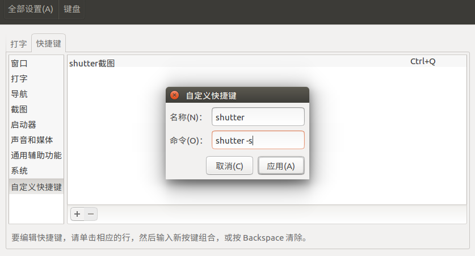Select 窗口 category in sidebar
475x256 pixels.
(x=36, y=64)
